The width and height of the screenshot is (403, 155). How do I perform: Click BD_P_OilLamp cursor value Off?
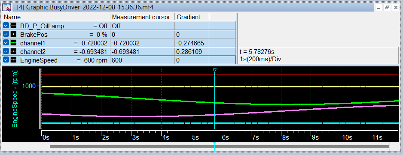[116, 26]
